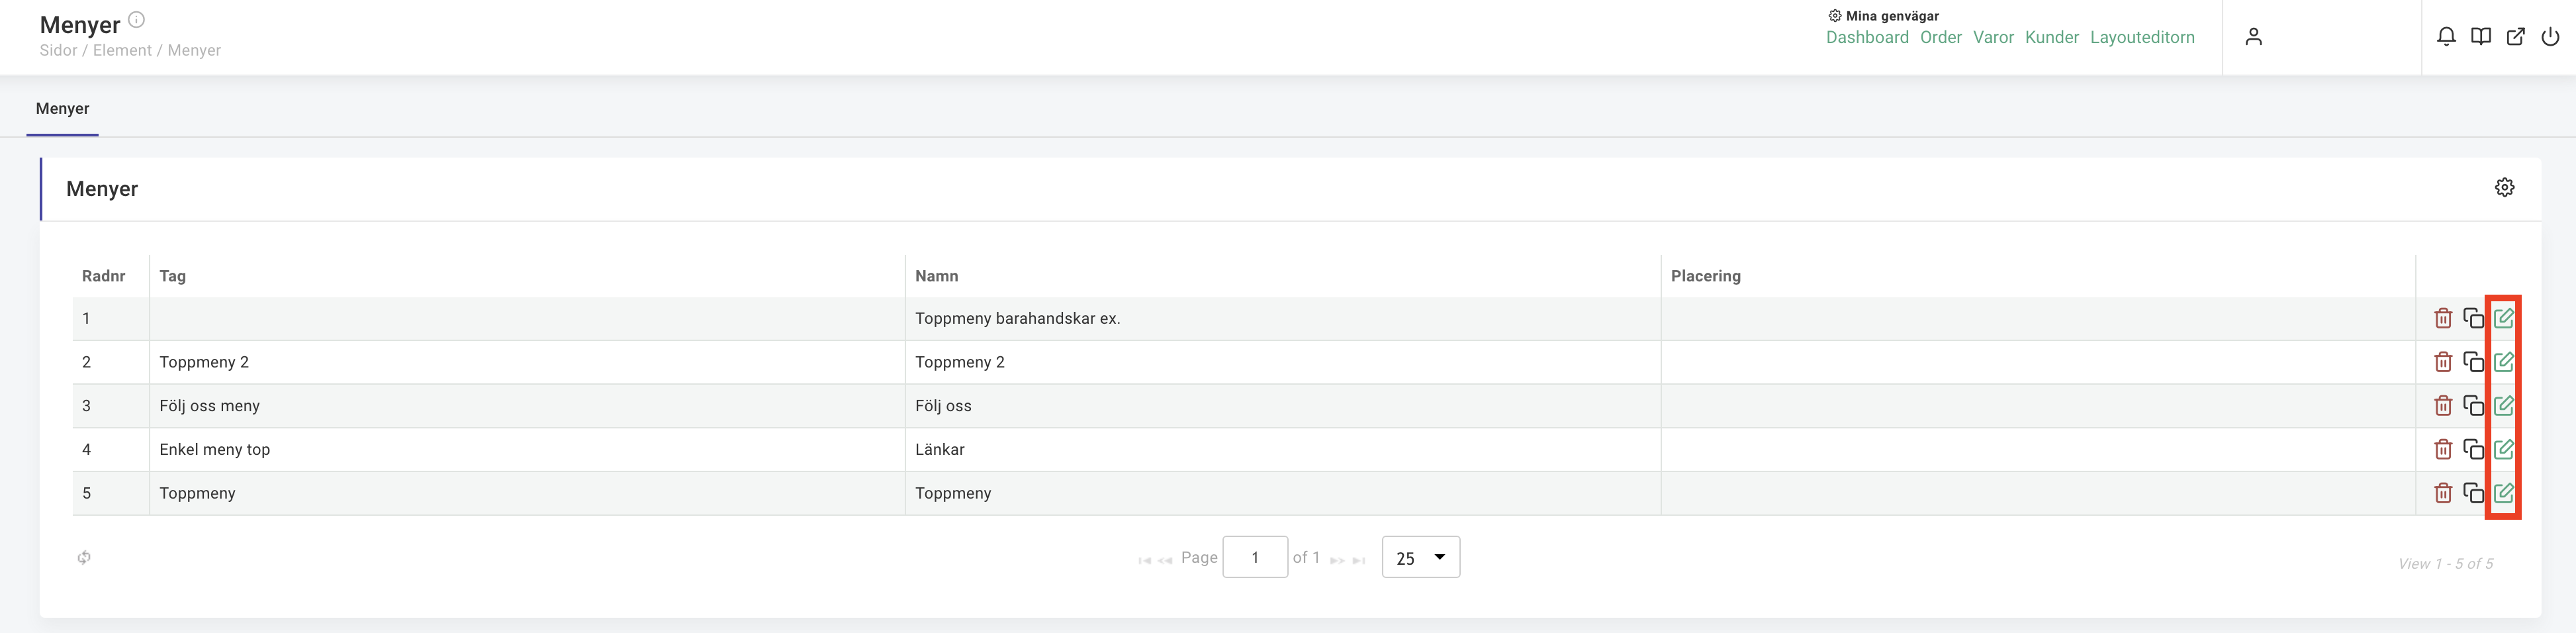The height and width of the screenshot is (633, 2576).
Task: Copy the Följ oss menu
Action: pyautogui.click(x=2473, y=405)
